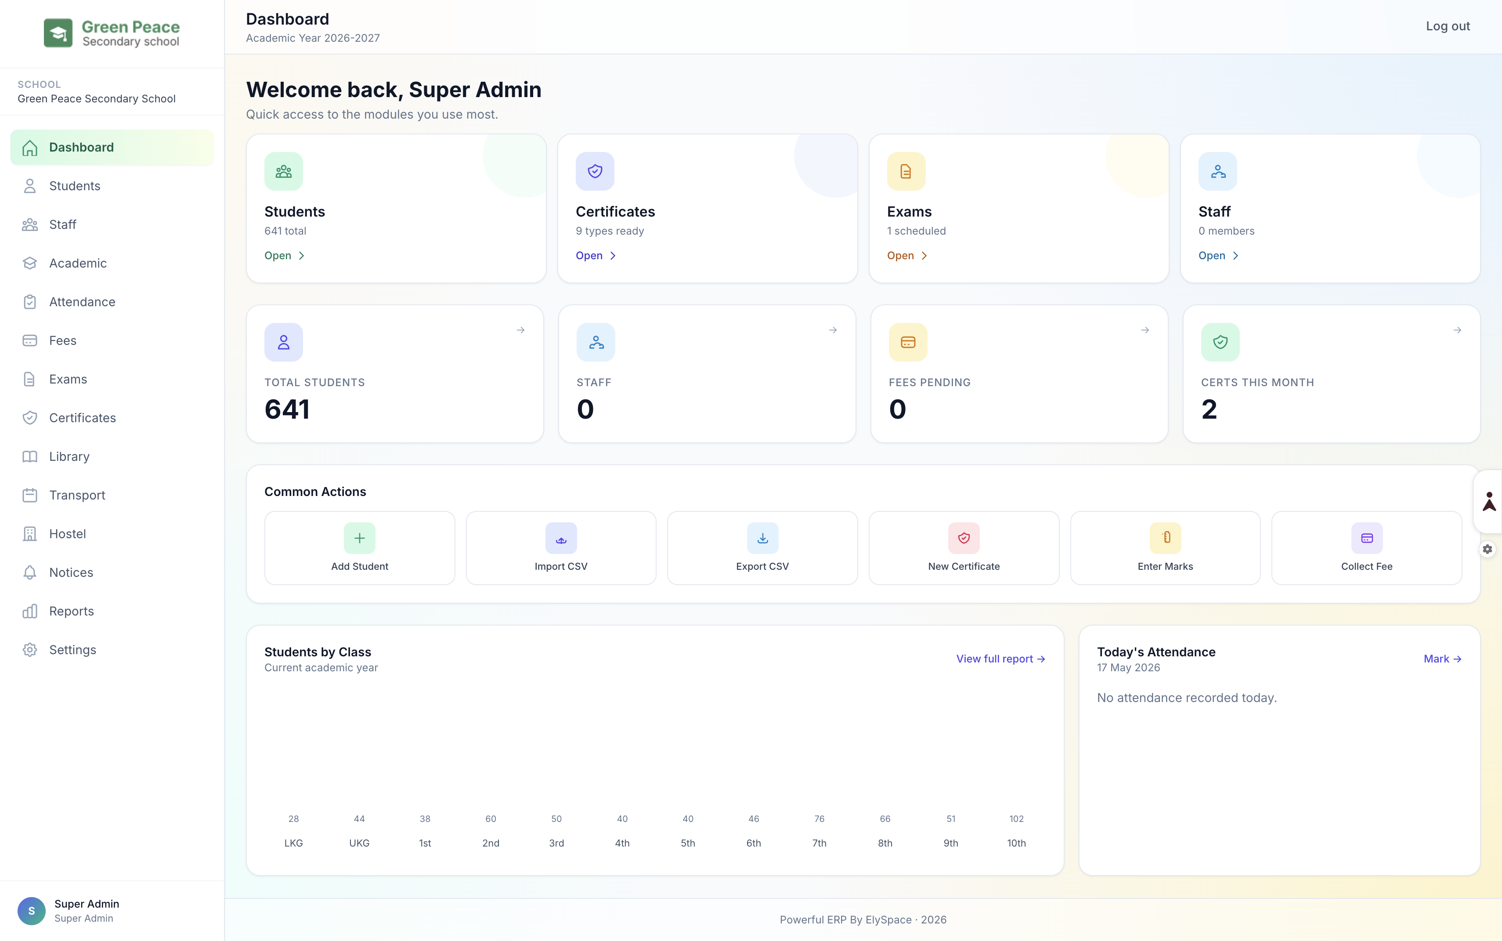1502x941 pixels.
Task: Click the Library book icon in sidebar
Action: (30, 457)
